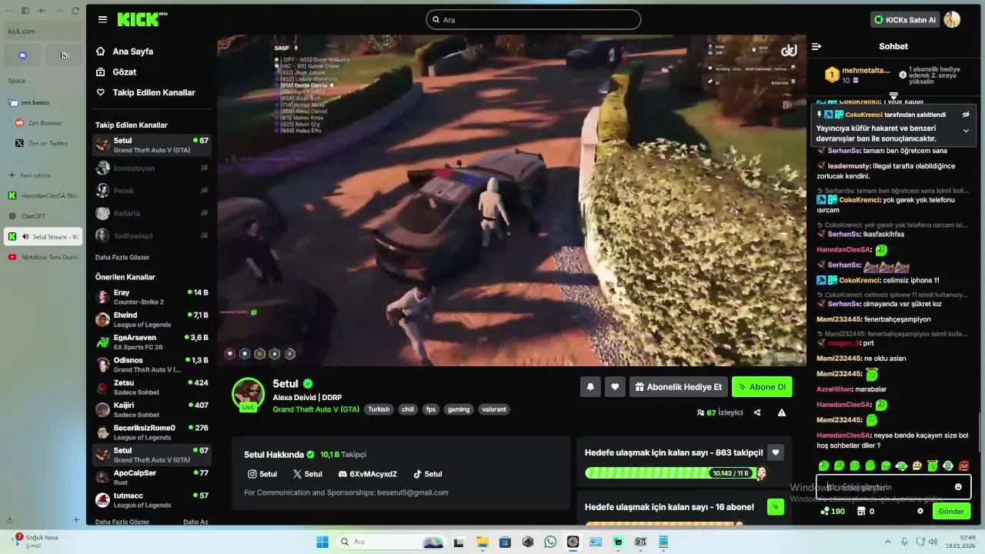Select the gaming tag
985x554 pixels.
(x=459, y=409)
